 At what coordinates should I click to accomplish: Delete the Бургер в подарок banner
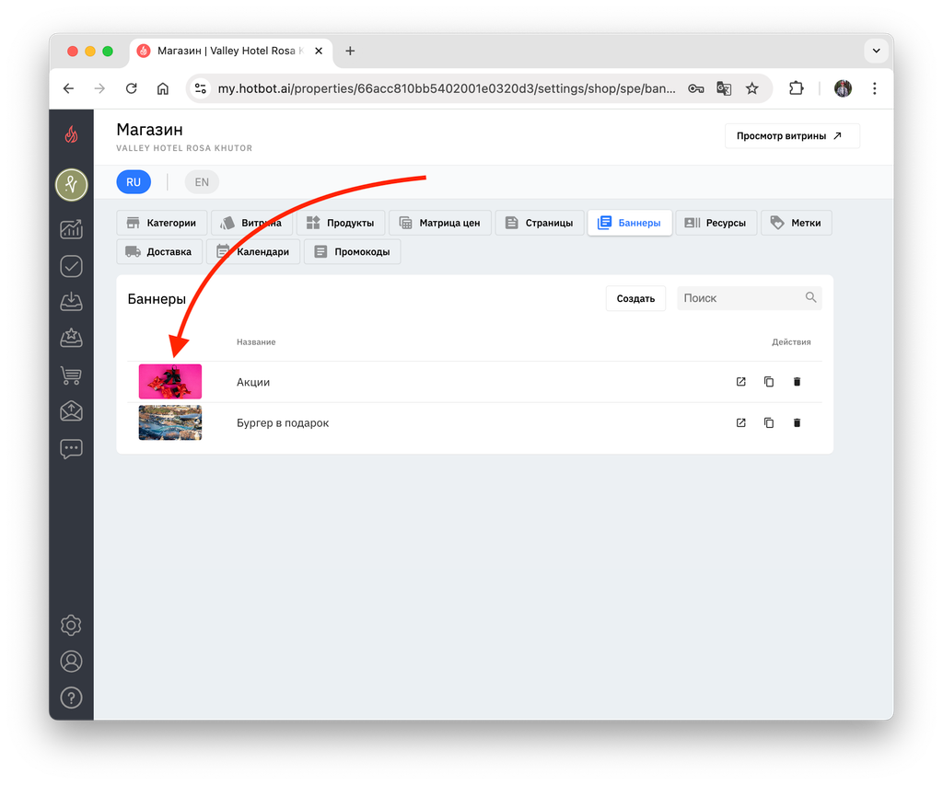tap(797, 423)
